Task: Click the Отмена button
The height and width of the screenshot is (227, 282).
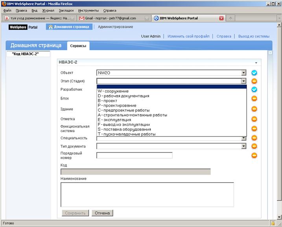Action: (x=102, y=213)
